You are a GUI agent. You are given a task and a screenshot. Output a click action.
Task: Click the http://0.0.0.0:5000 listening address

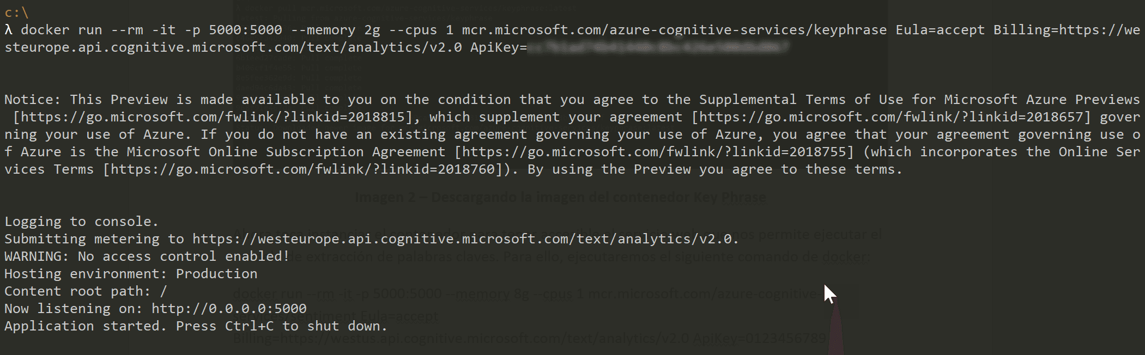(229, 309)
